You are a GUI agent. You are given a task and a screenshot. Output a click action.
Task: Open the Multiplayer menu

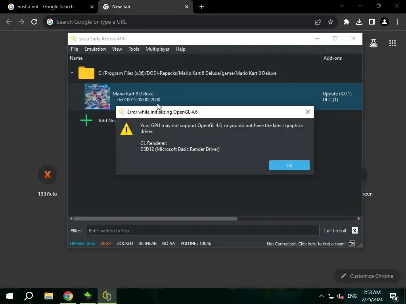pos(157,49)
